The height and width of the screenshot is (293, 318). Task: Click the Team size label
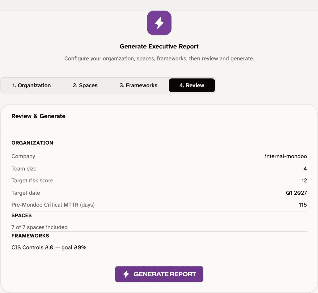(24, 169)
